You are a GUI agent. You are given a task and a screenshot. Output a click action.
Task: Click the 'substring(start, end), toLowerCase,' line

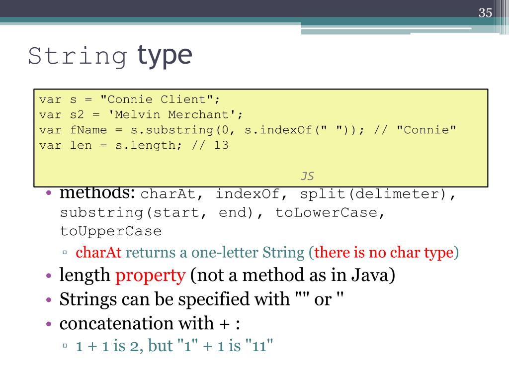click(x=222, y=213)
